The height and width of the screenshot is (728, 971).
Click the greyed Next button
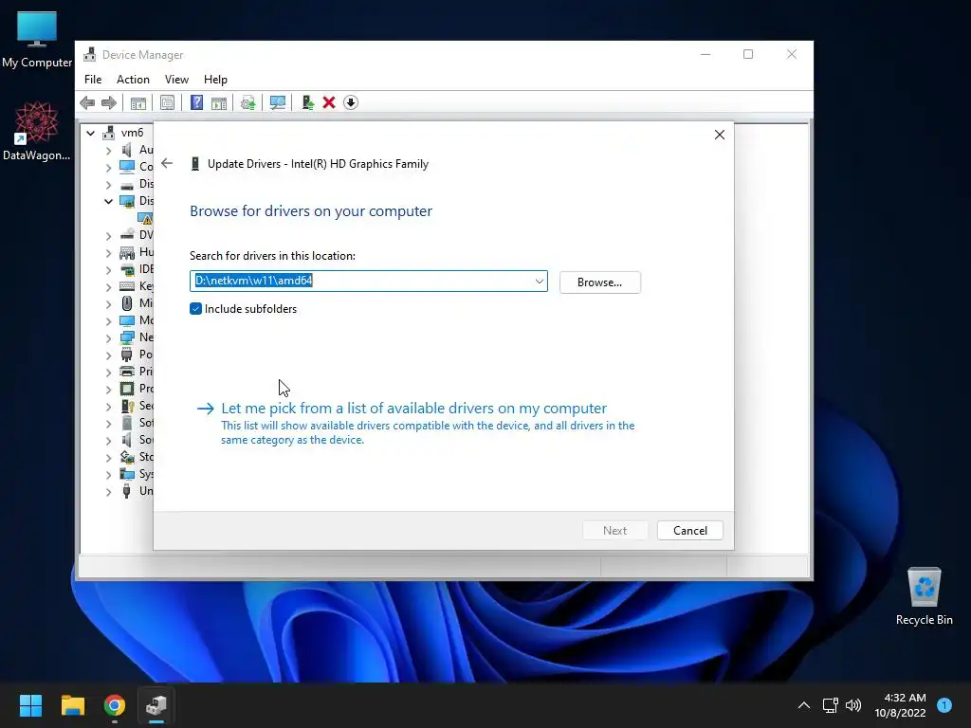pos(614,531)
